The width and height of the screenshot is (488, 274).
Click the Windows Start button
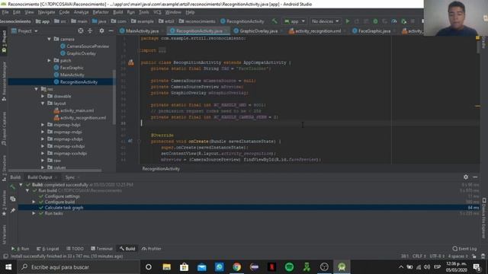pos(8,267)
